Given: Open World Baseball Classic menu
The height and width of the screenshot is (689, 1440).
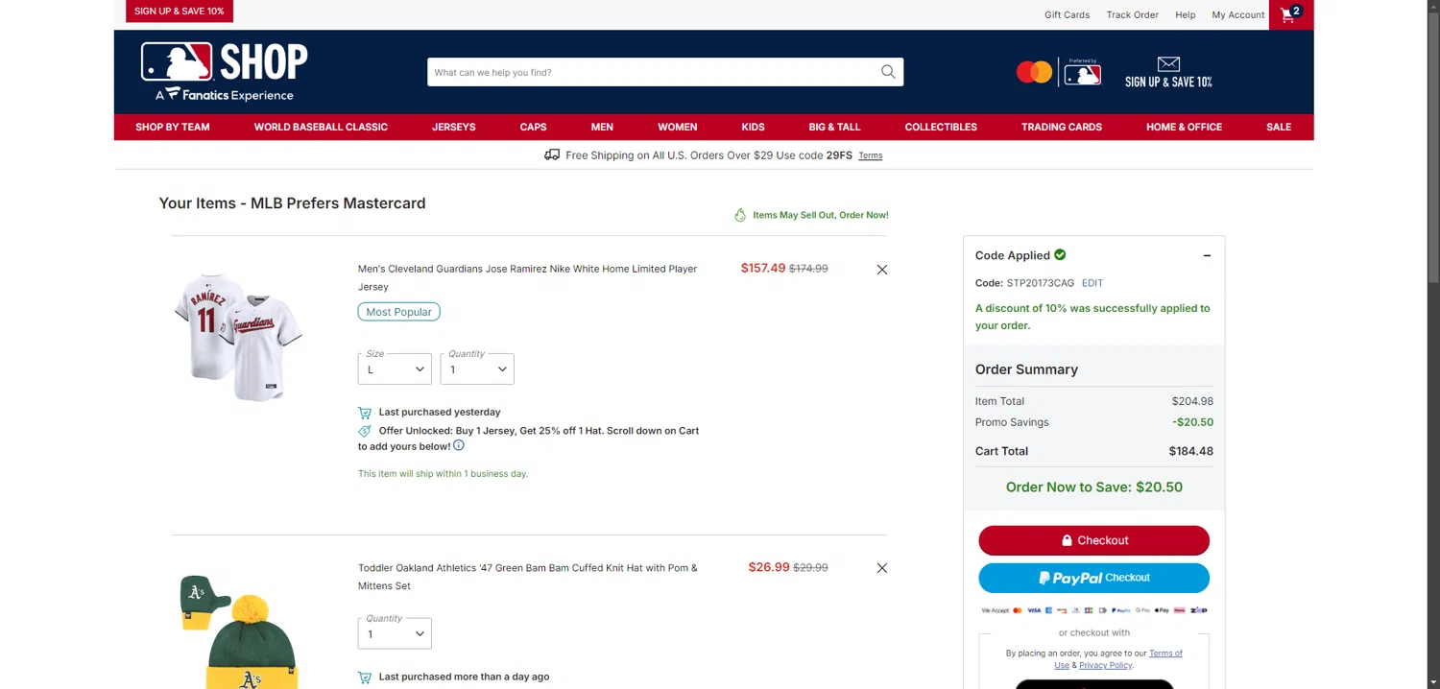Looking at the screenshot, I should pos(321,127).
